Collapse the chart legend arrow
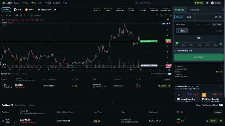The image size is (225, 126). coord(4,26)
